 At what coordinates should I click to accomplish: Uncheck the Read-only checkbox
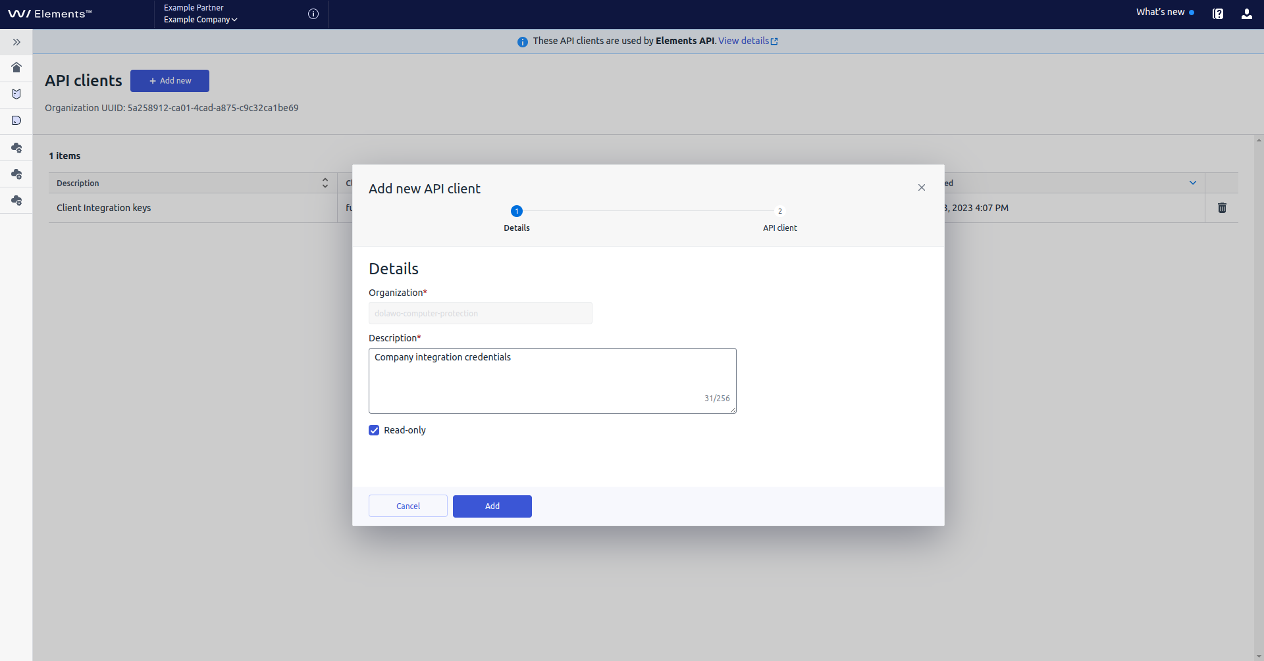tap(374, 430)
